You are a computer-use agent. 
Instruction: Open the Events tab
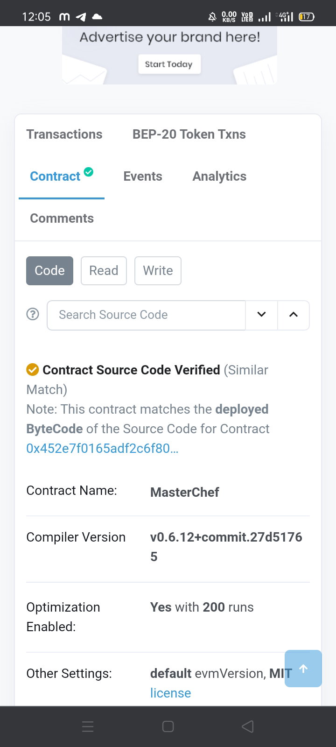click(143, 176)
